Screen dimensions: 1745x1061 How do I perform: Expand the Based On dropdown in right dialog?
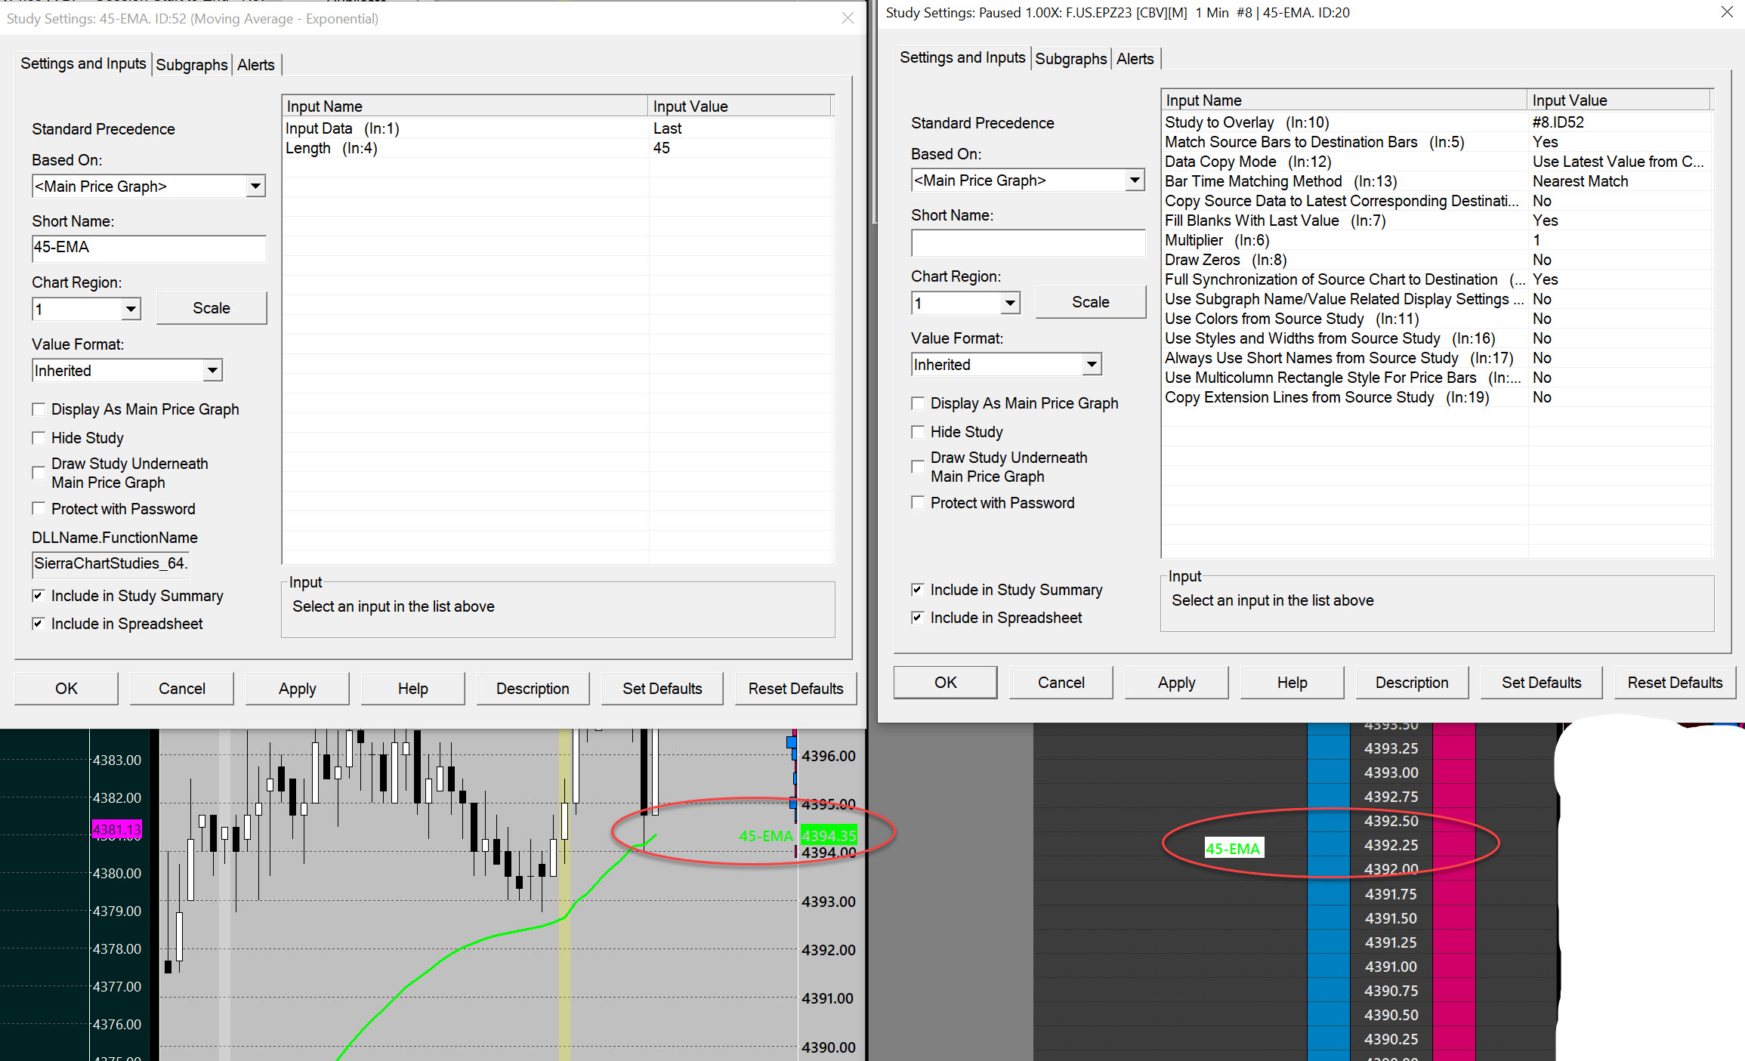click(x=1134, y=180)
